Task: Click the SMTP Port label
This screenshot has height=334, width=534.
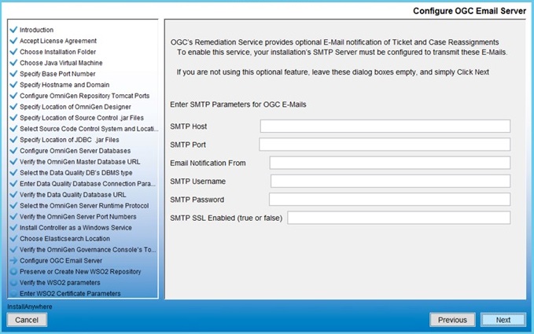Action: [188, 145]
